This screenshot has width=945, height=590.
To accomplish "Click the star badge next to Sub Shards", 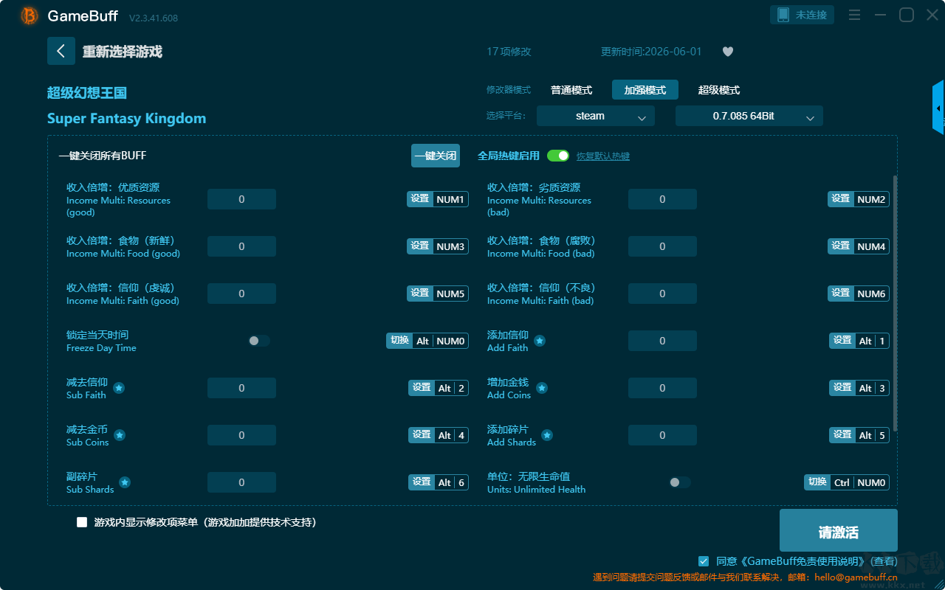I will [x=125, y=482].
